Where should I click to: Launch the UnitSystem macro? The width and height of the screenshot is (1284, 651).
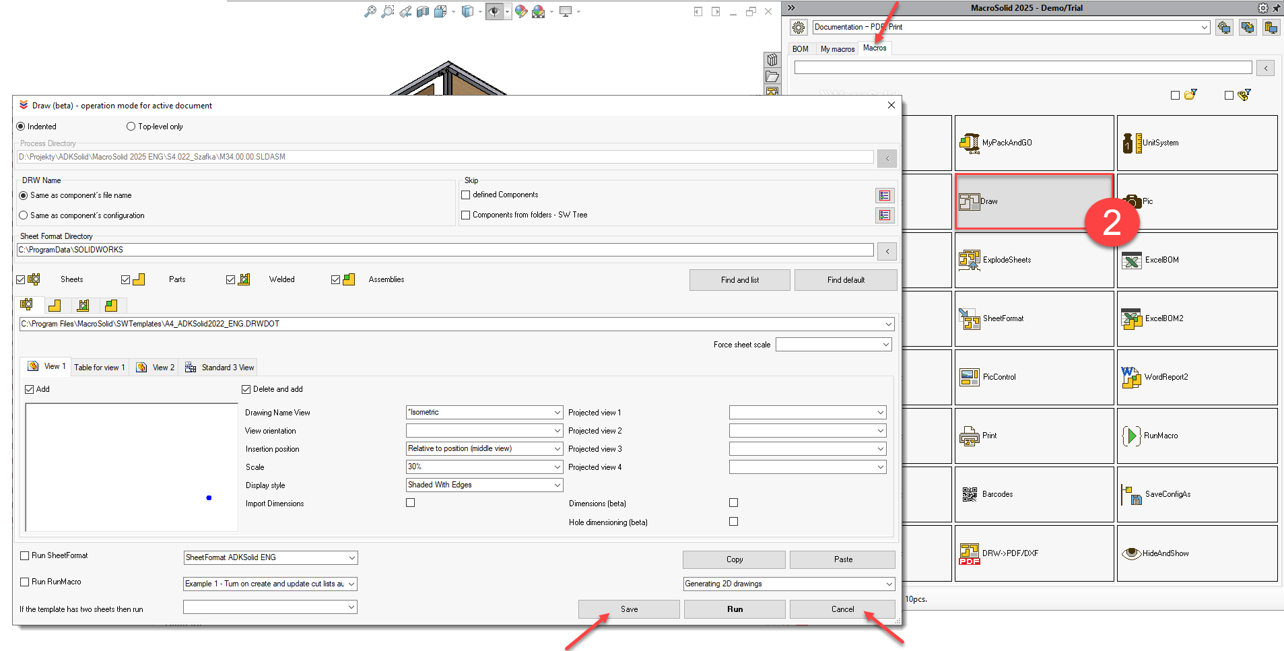click(x=1197, y=143)
